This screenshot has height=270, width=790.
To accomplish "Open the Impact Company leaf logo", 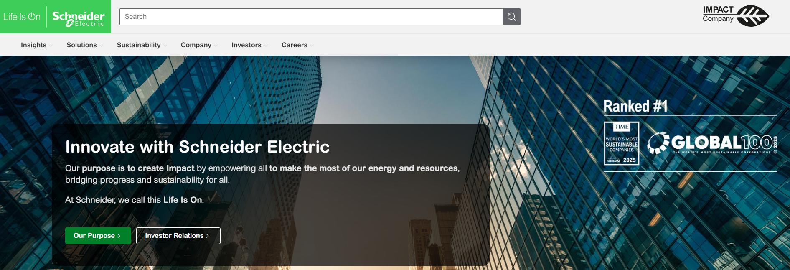I will click(736, 16).
